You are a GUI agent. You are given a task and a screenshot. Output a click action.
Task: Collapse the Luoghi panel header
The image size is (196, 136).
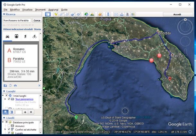(x=4, y=91)
